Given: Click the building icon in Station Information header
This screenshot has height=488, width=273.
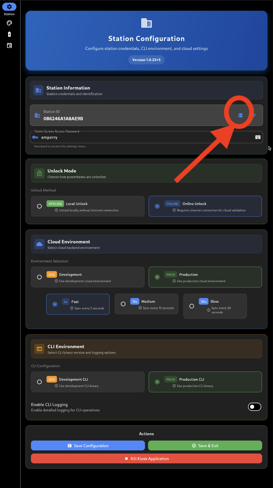Looking at the screenshot, I should pyautogui.click(x=38, y=90).
